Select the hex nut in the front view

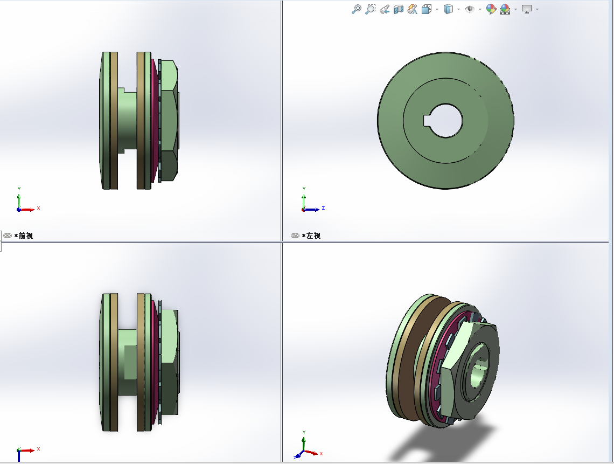pyautogui.click(x=169, y=121)
